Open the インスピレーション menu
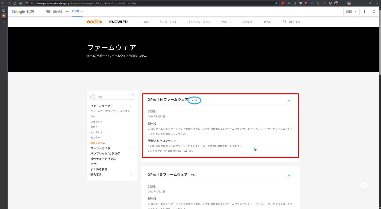381x209 pixels. point(199,22)
